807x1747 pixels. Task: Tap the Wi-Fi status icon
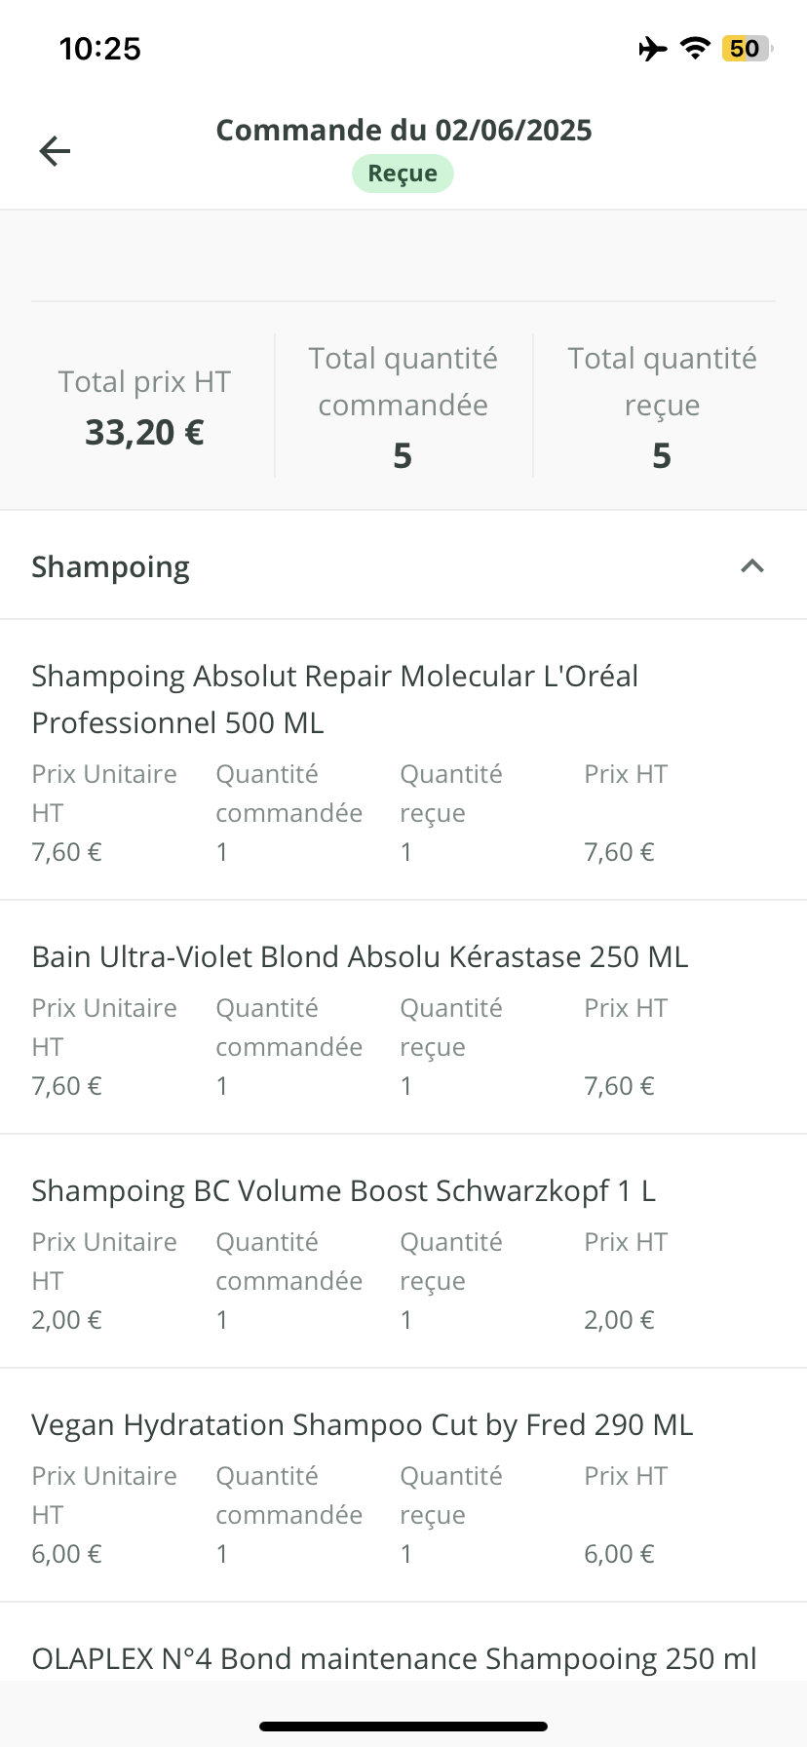tap(695, 49)
